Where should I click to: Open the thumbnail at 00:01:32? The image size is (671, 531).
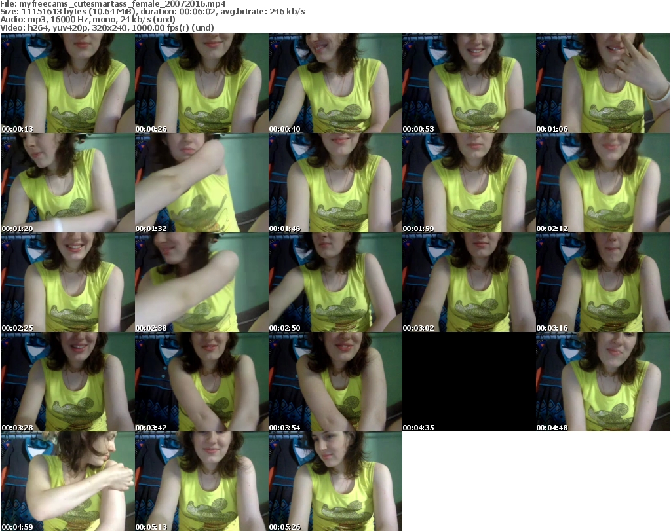[202, 183]
